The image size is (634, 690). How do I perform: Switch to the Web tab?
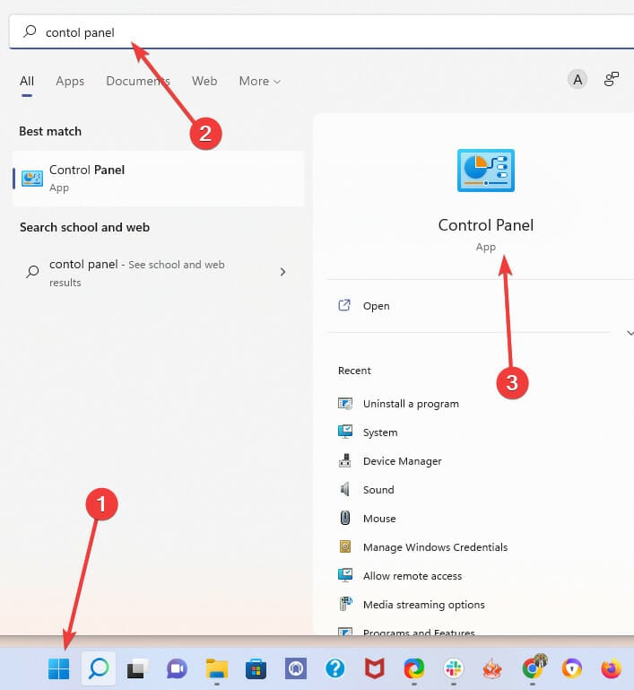(x=204, y=81)
